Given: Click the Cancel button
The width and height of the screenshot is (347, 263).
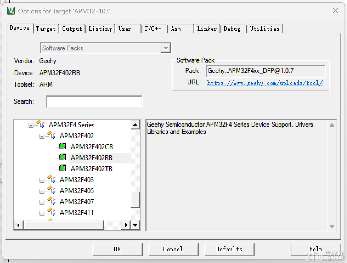Looking at the screenshot, I should point(173,249).
